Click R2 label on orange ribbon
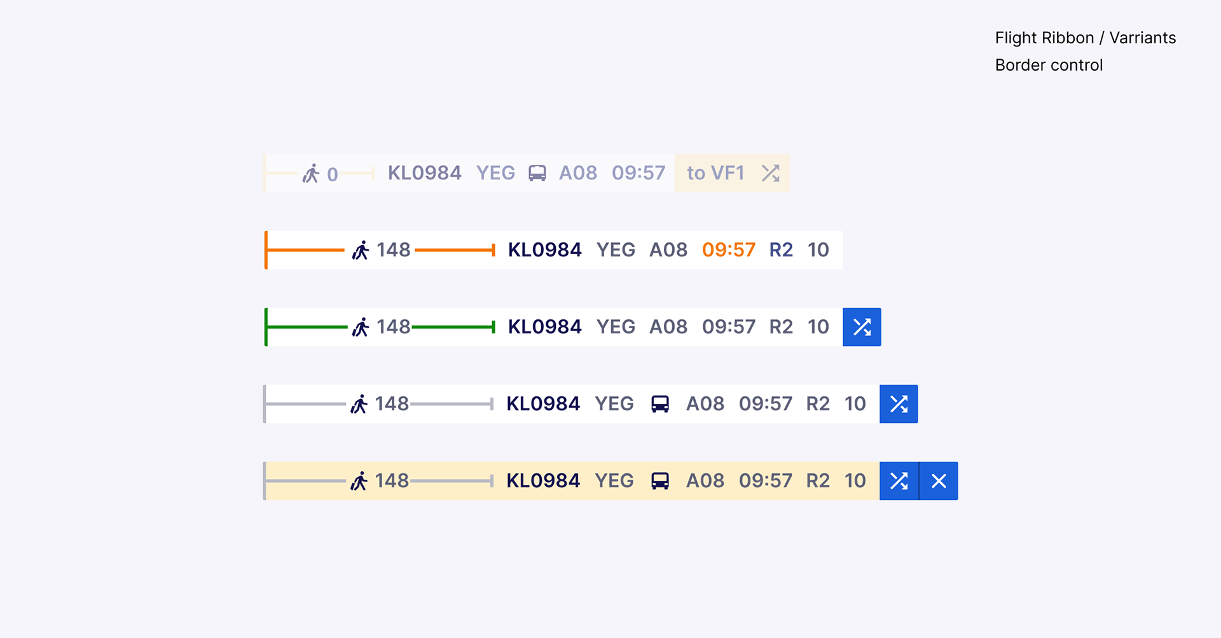Viewport: 1221px width, 638px height. [781, 250]
